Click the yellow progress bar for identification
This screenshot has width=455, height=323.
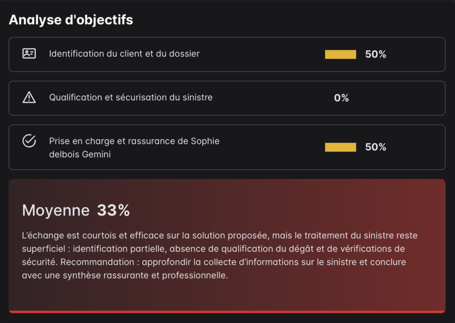point(340,54)
